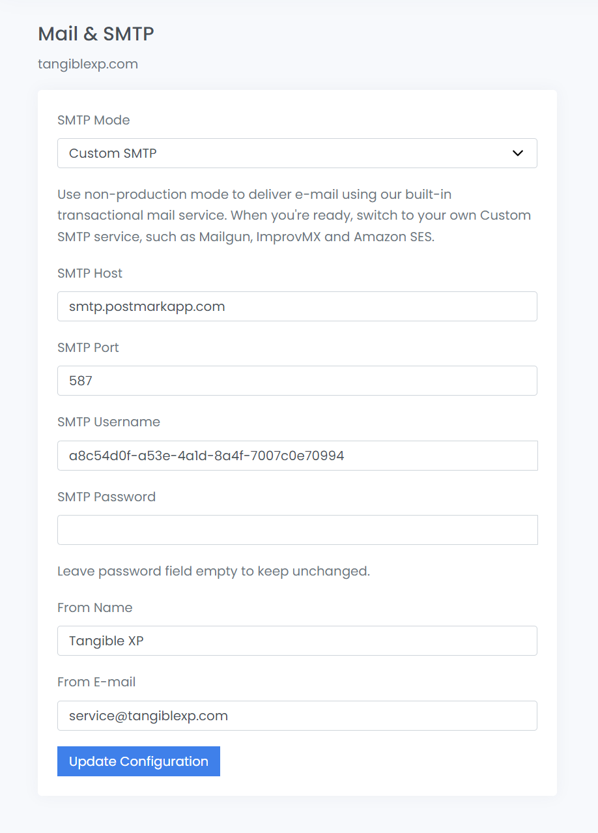Click the non-production mode help paragraph
The width and height of the screenshot is (598, 833).
(x=294, y=215)
